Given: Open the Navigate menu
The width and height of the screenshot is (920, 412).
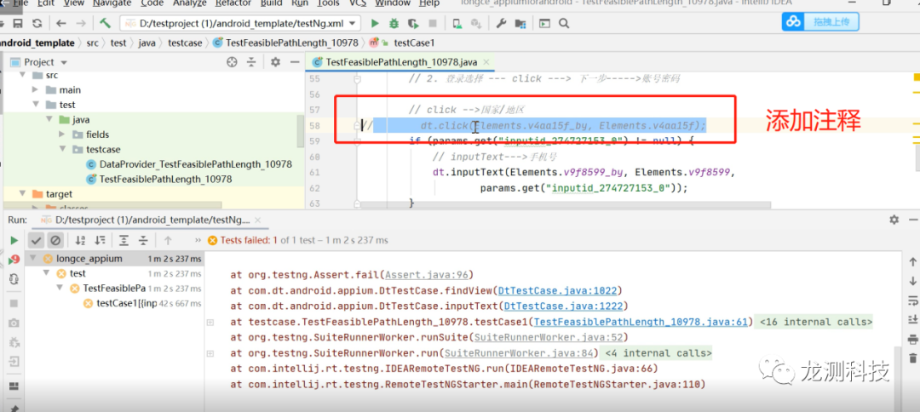Looking at the screenshot, I should (112, 3).
